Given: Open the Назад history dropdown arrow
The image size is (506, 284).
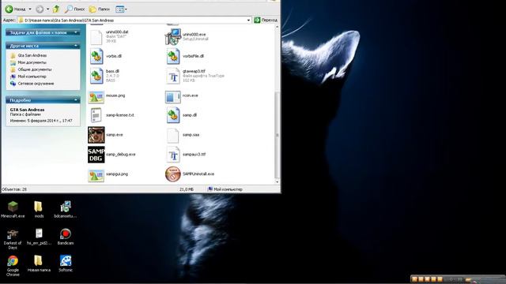Looking at the screenshot, I should pyautogui.click(x=30, y=9).
